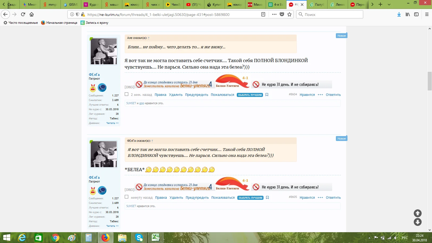Viewport: 432px width, 243px height.
Task: Tick the checkbox for post #8605
Action: pyautogui.click(x=126, y=197)
